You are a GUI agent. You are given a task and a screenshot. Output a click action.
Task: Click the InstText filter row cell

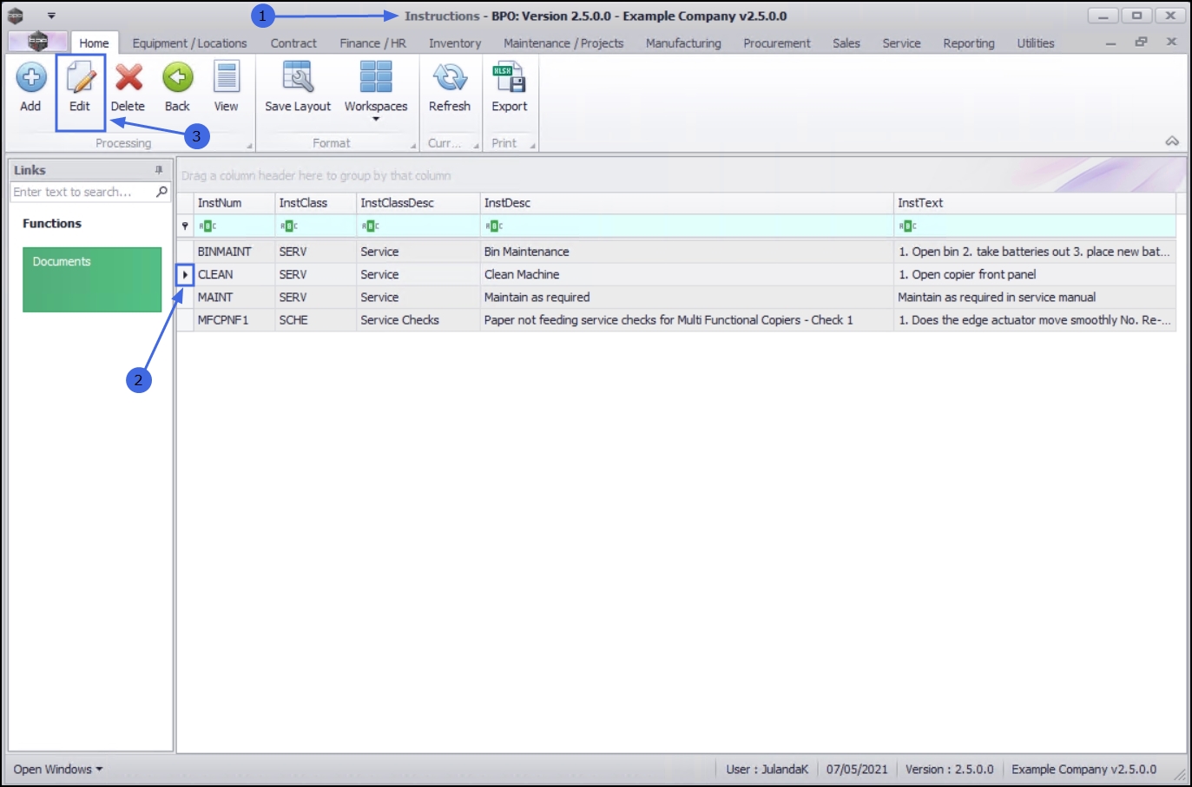(1035, 226)
